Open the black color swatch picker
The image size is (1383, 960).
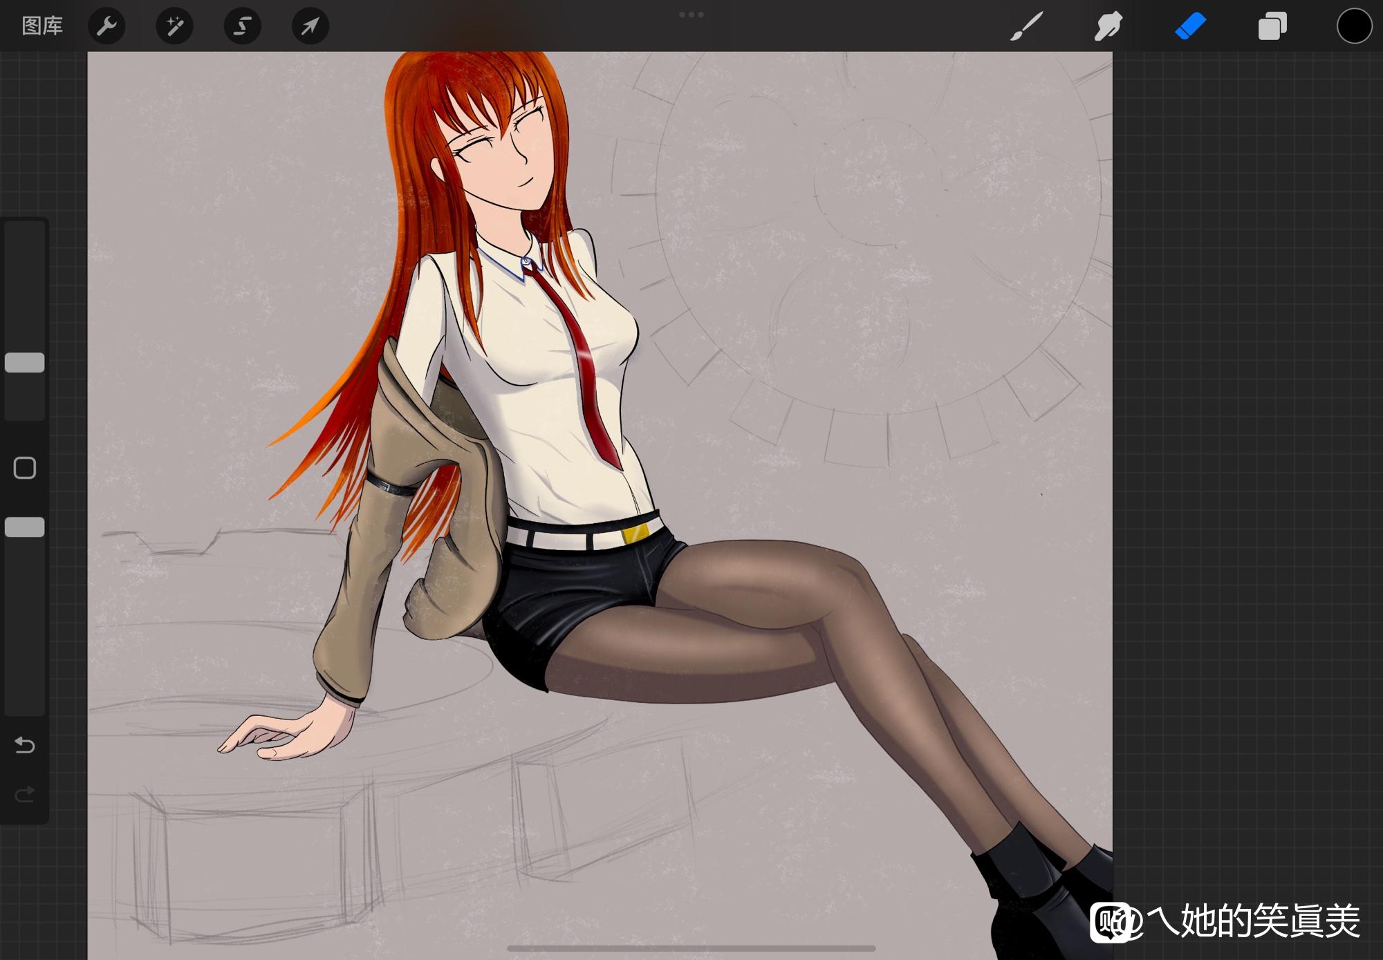coord(1354,26)
